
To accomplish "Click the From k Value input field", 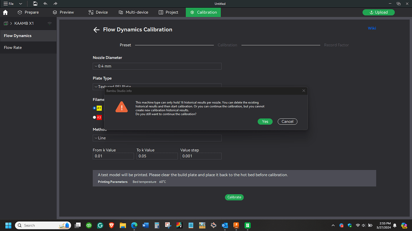I will click(113, 156).
